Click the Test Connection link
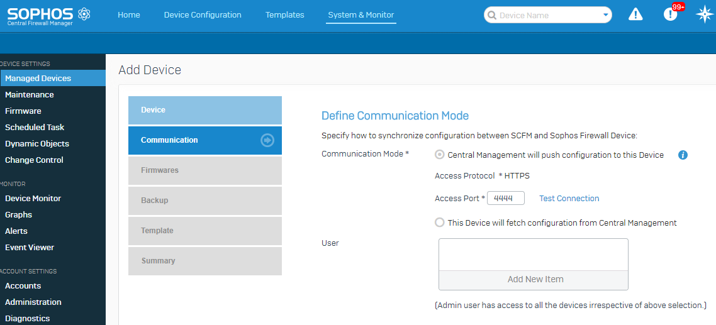716x325 pixels. [x=569, y=198]
